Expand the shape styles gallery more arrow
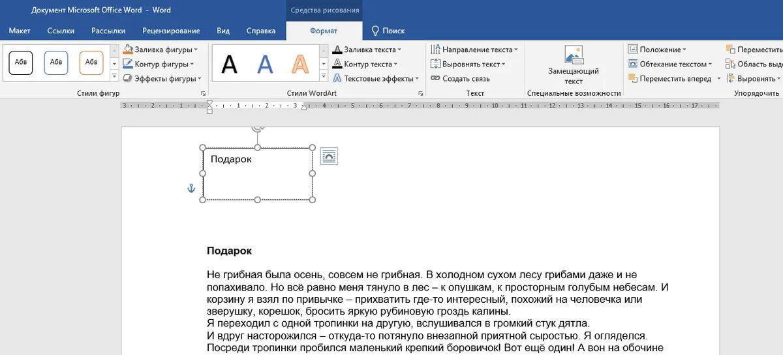The image size is (783, 355). 114,76
